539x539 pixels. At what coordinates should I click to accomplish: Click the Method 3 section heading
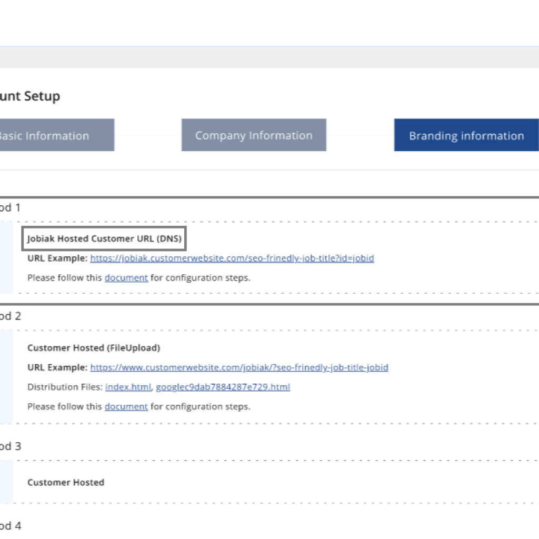(x=11, y=446)
